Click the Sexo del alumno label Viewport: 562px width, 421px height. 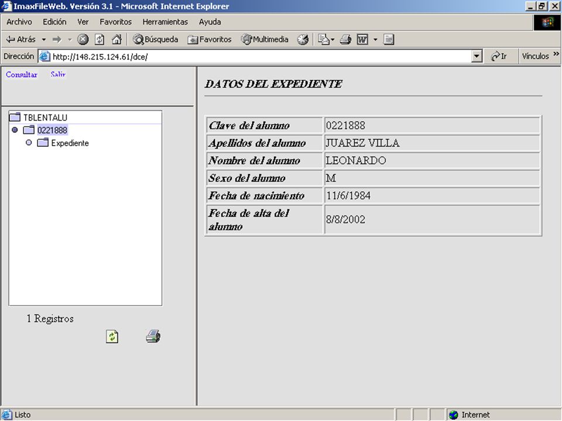point(247,178)
